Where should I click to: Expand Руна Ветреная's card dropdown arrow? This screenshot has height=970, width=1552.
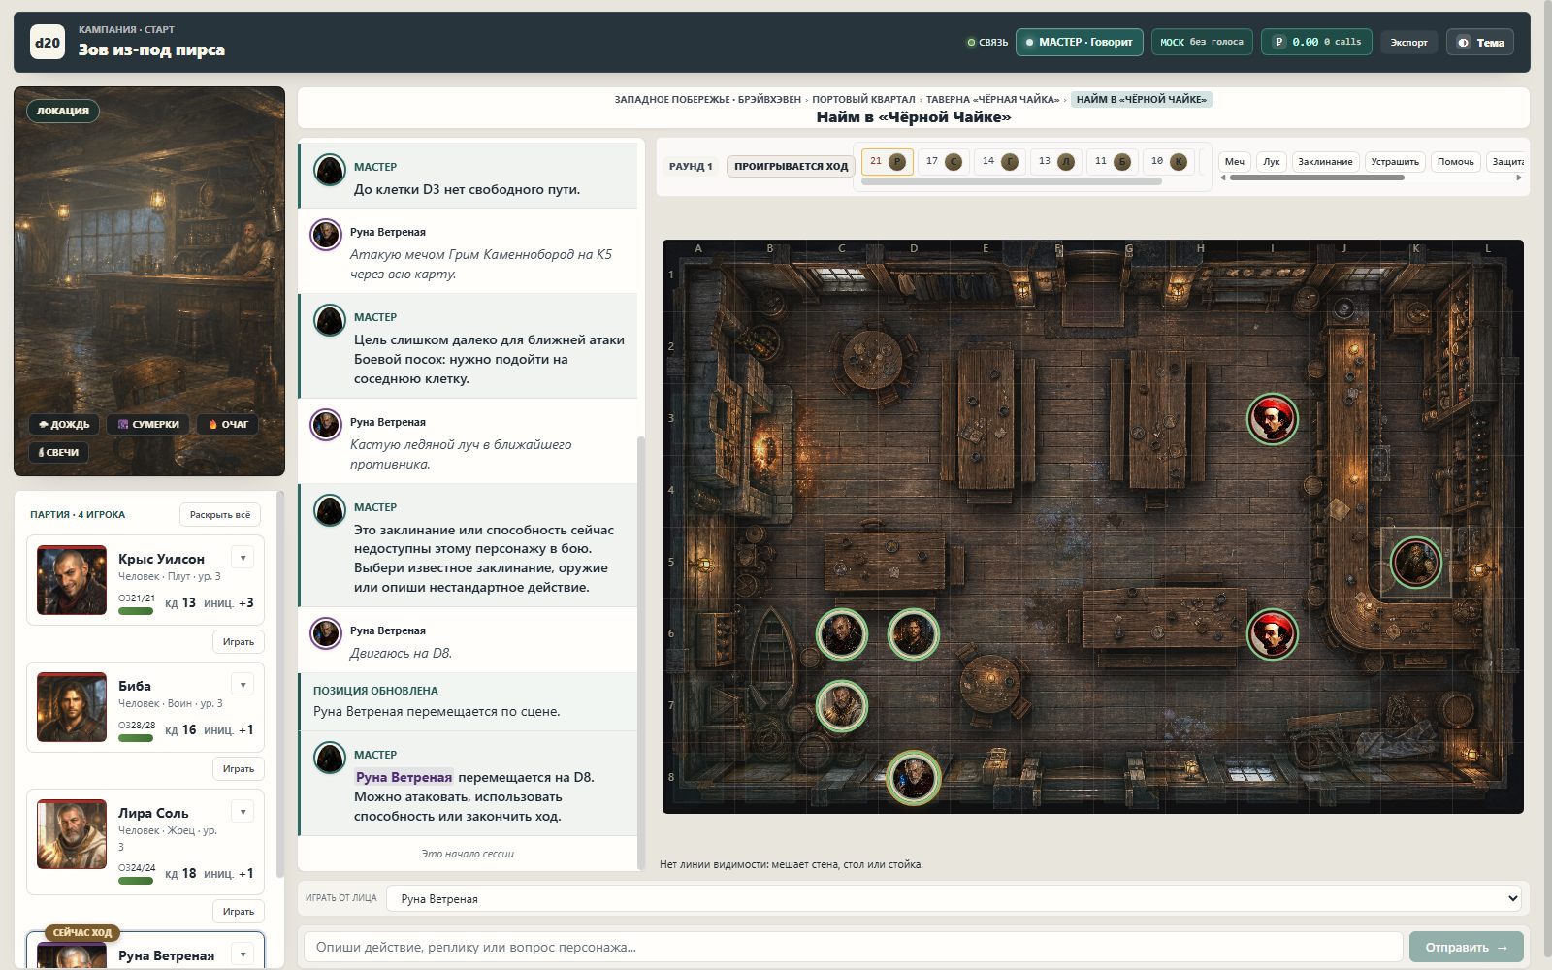pyautogui.click(x=243, y=954)
